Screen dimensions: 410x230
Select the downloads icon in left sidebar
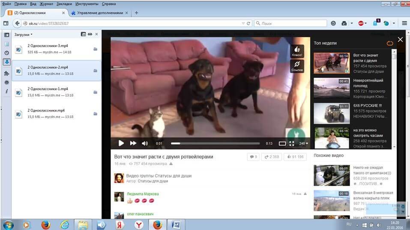(6, 62)
